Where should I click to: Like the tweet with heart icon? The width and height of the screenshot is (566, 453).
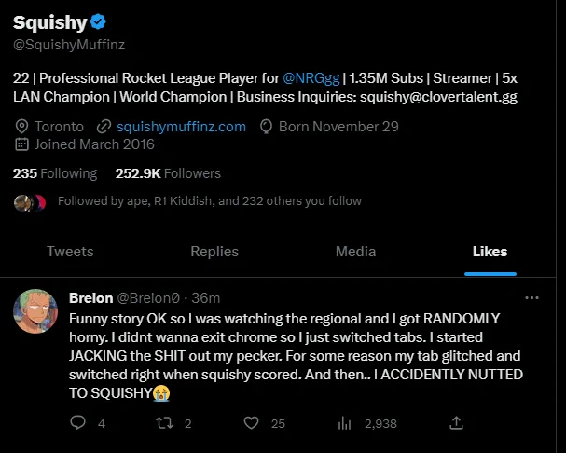(251, 423)
